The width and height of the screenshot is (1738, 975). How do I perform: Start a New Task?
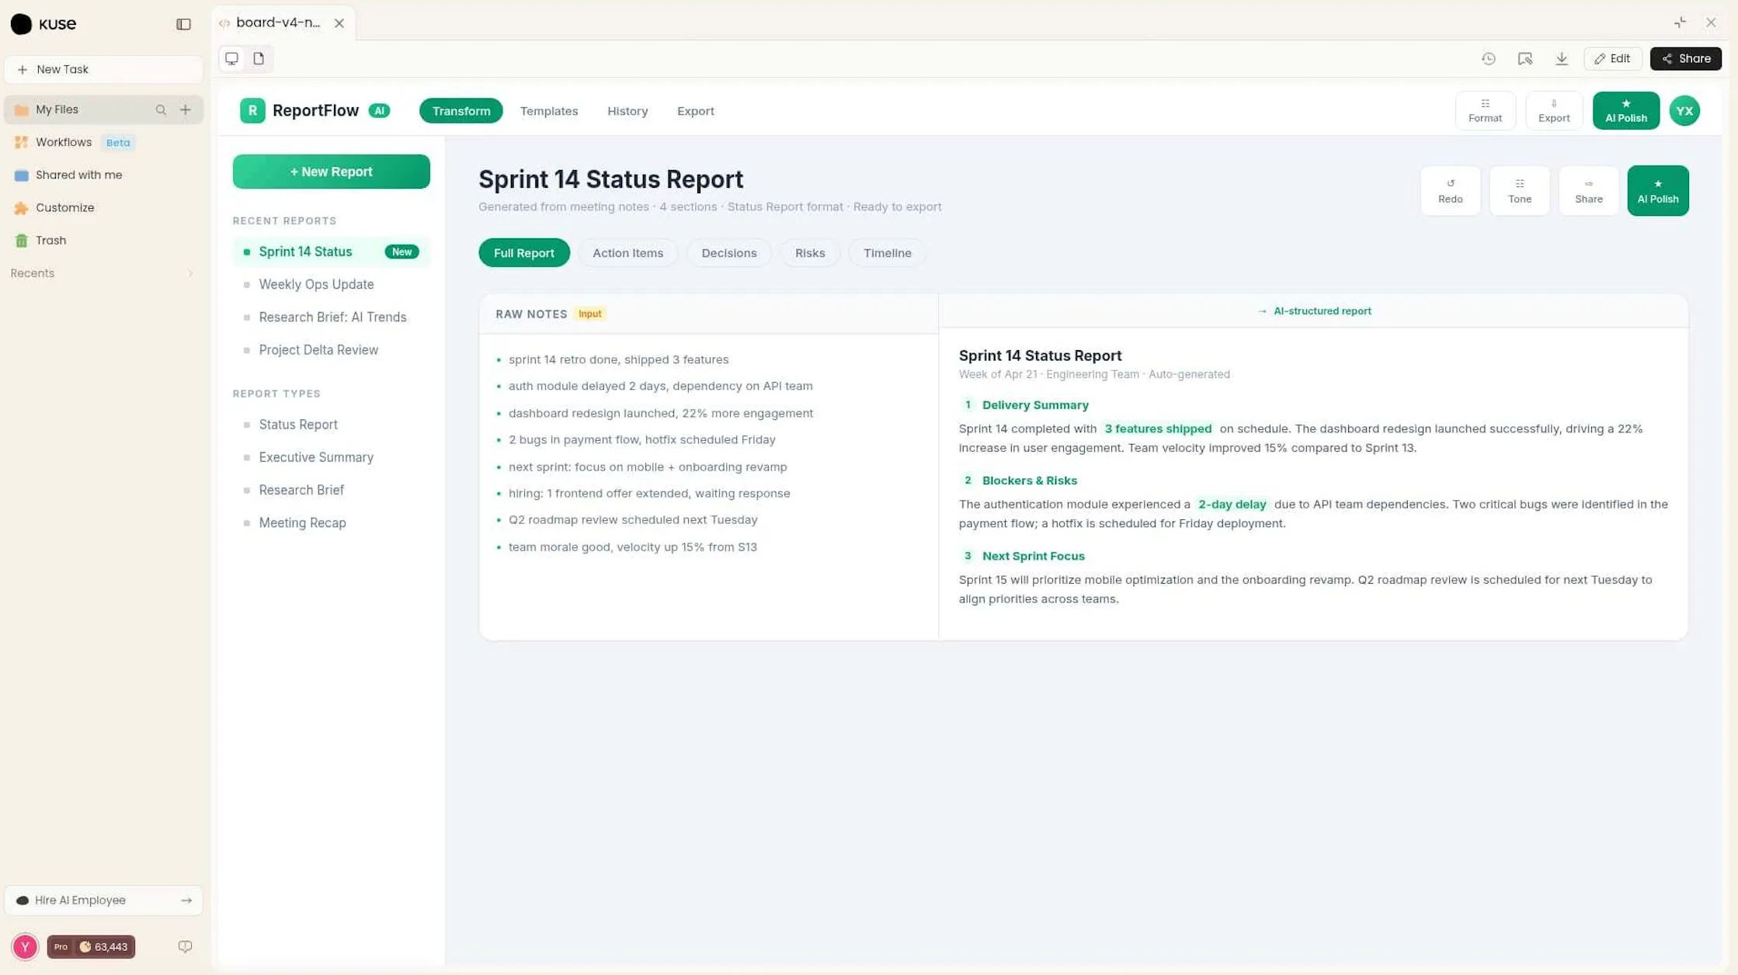click(x=103, y=69)
